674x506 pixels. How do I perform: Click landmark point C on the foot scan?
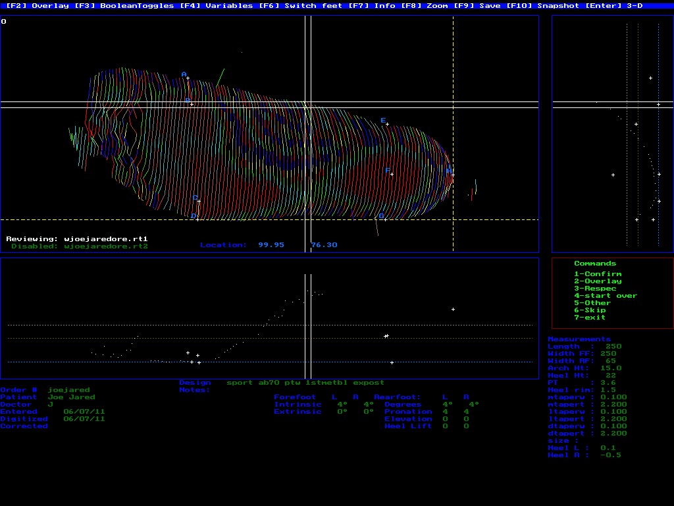click(199, 202)
